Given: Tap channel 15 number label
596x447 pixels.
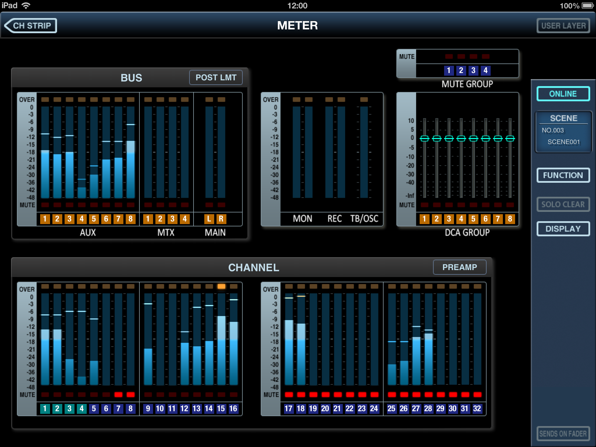Looking at the screenshot, I should coord(221,409).
